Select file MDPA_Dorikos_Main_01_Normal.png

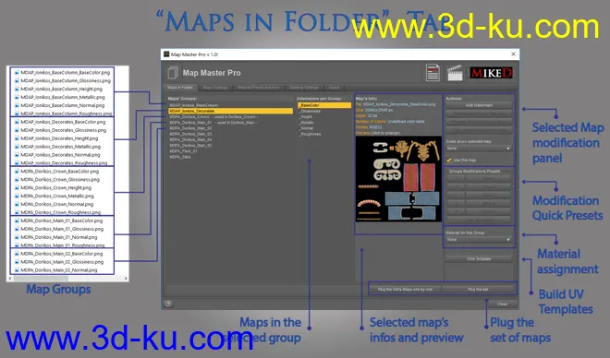click(x=59, y=237)
